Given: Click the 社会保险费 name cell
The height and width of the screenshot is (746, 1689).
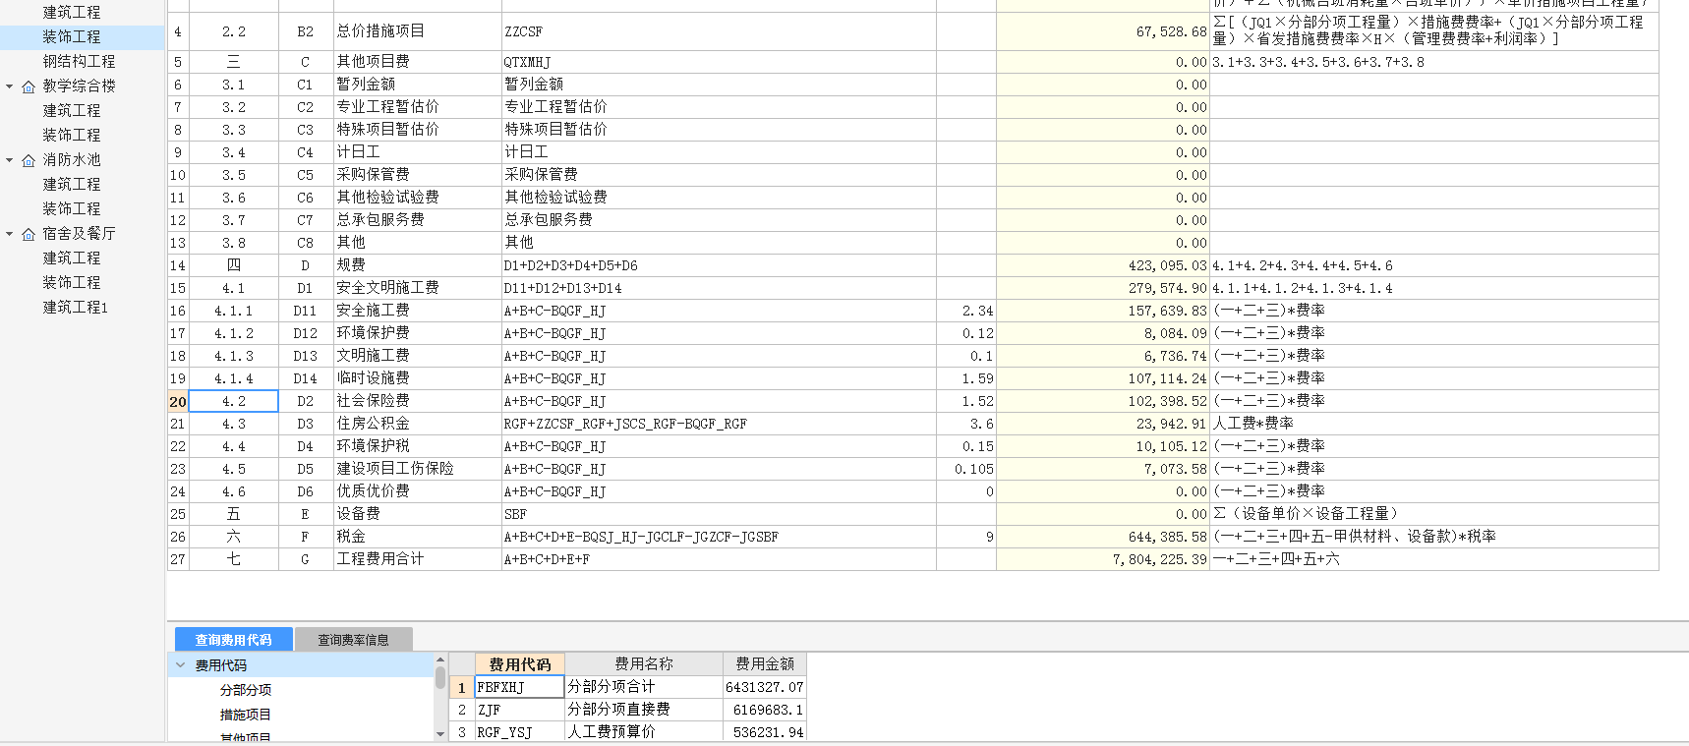Looking at the screenshot, I should [417, 401].
